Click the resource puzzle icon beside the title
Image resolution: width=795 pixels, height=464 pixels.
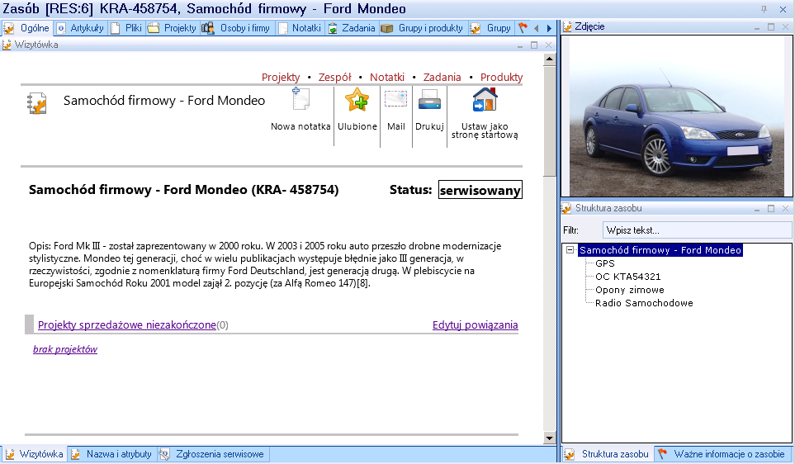pos(37,103)
